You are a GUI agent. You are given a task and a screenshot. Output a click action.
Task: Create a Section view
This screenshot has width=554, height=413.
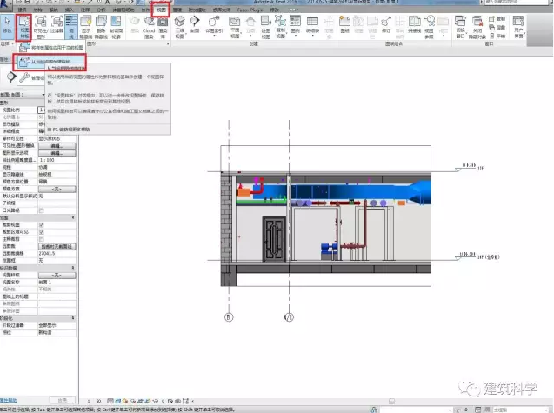(x=195, y=24)
